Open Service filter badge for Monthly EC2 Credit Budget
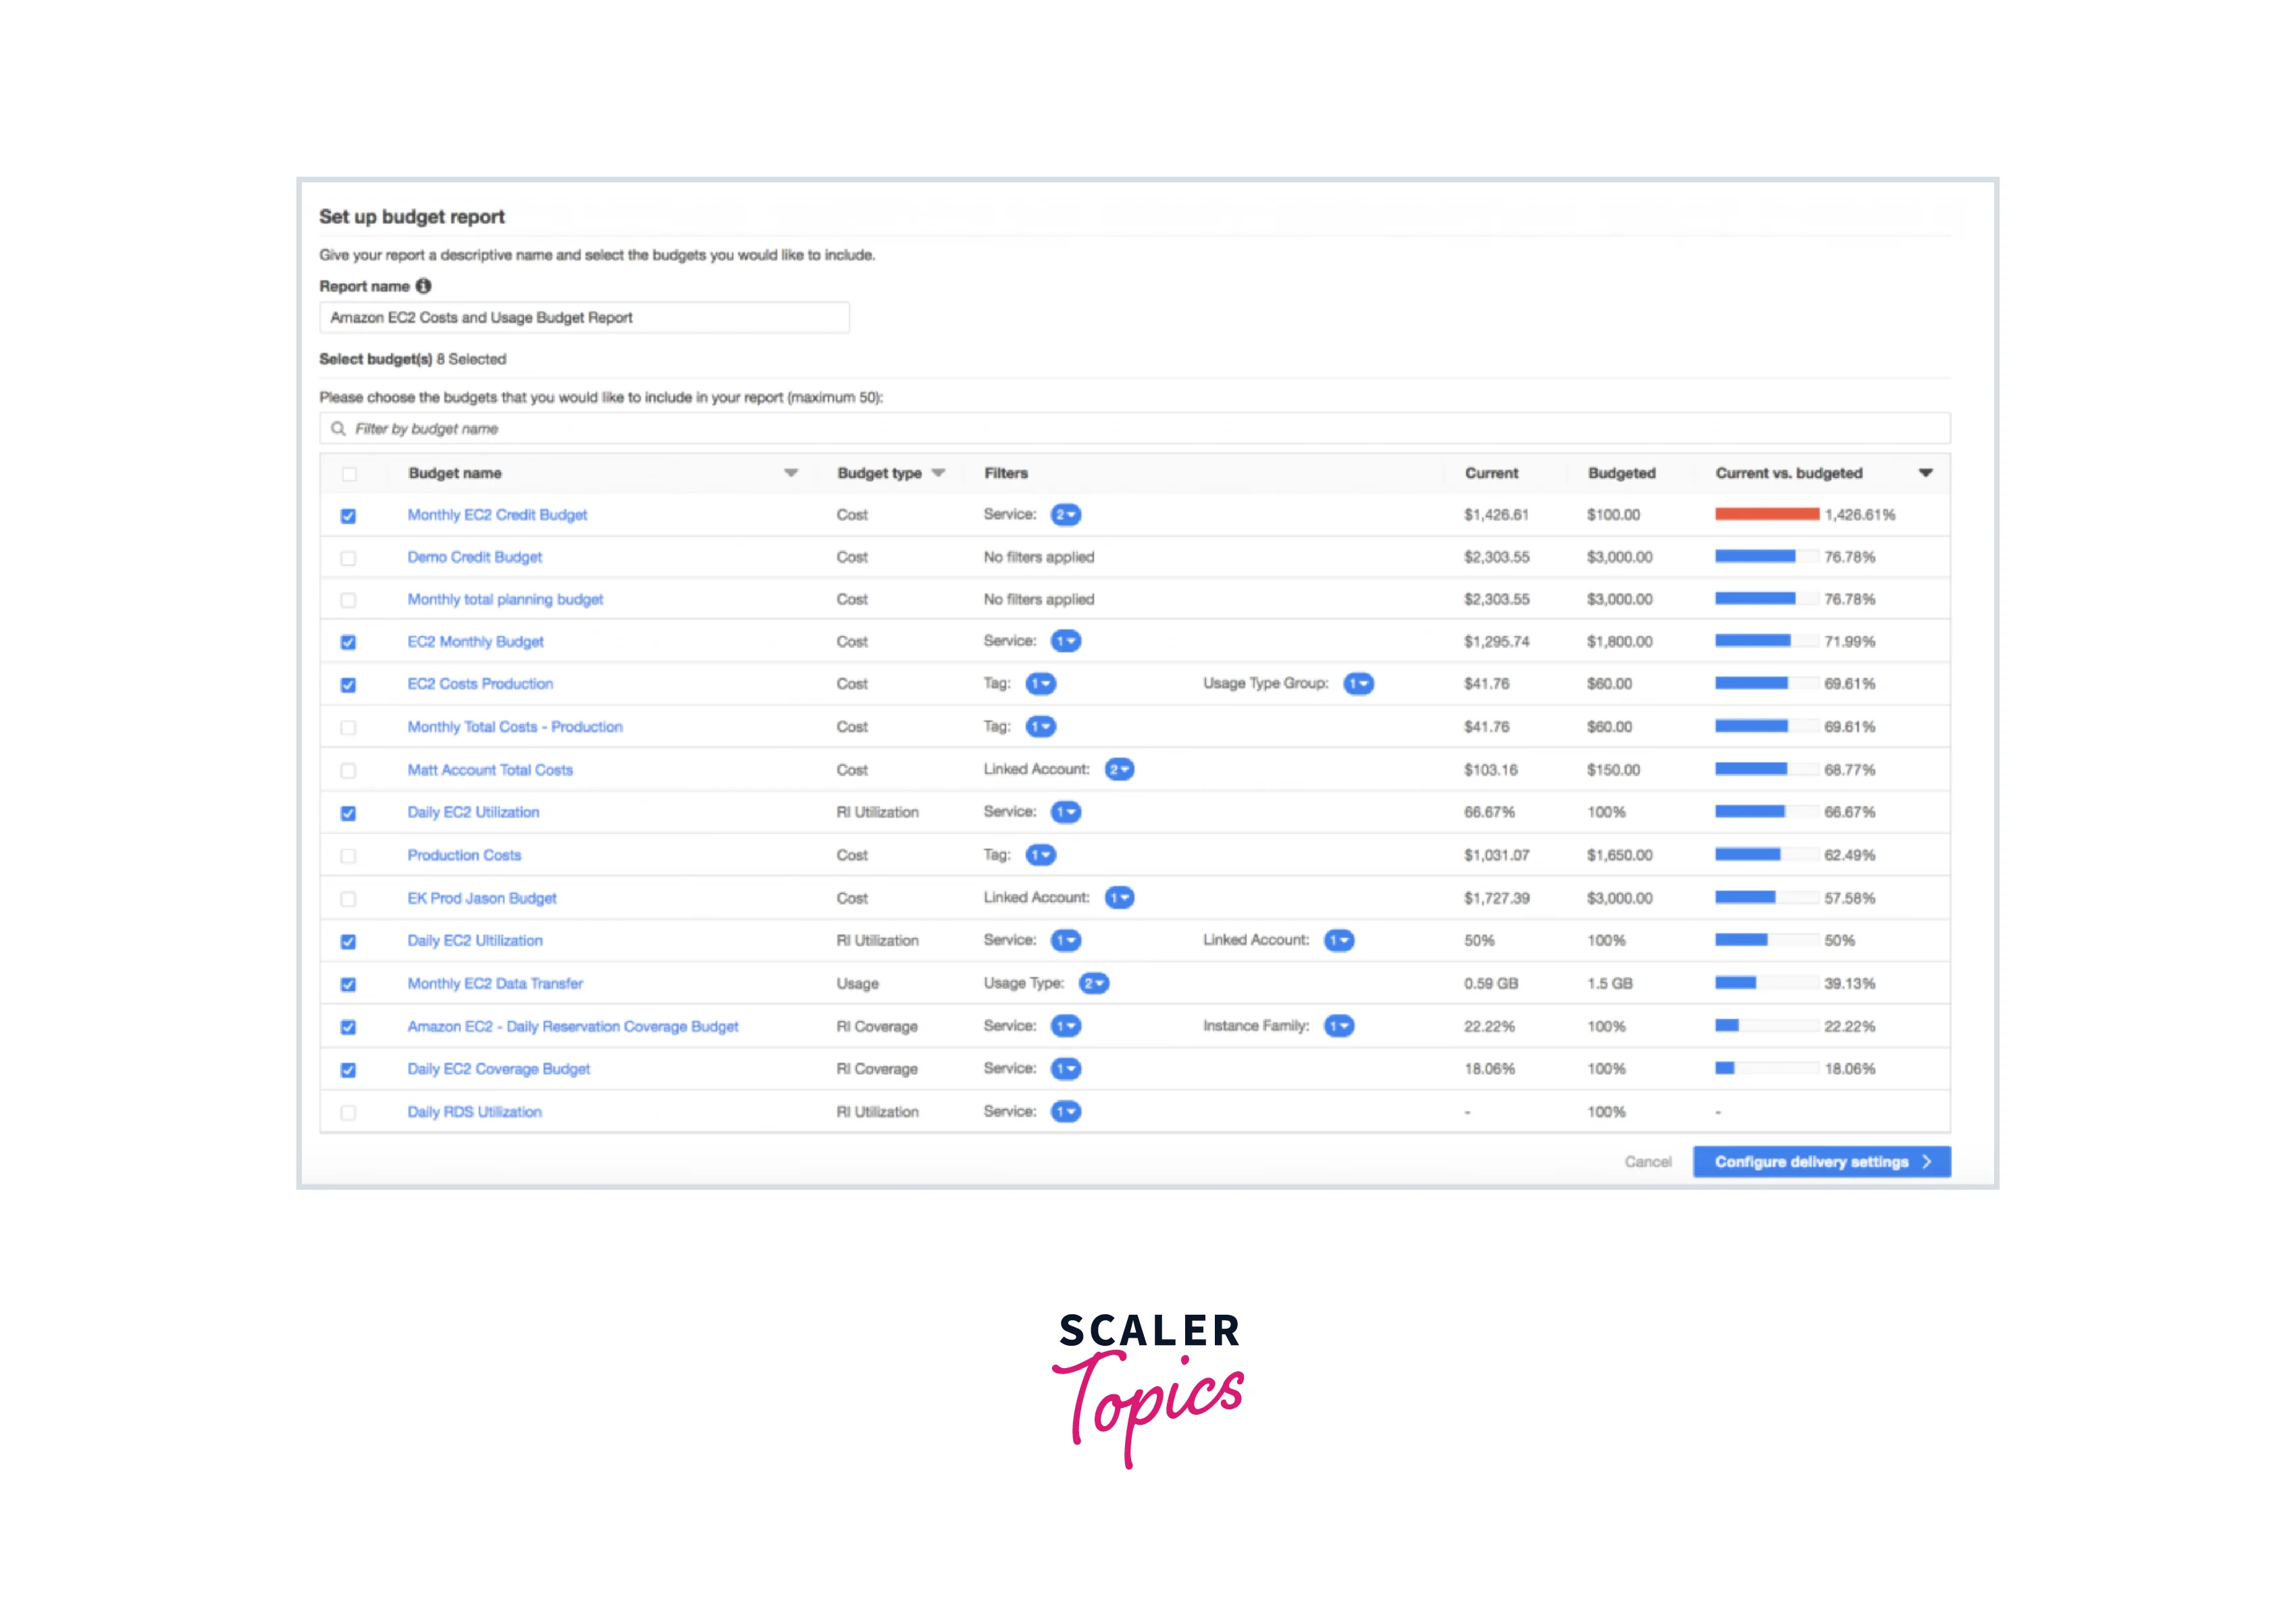 (1065, 514)
